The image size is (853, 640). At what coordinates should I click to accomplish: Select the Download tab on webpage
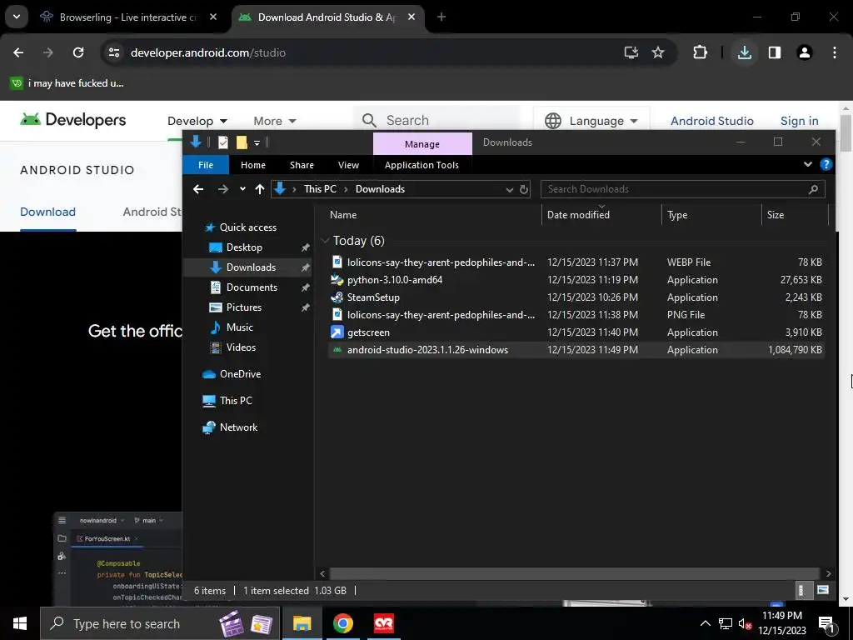click(x=47, y=212)
